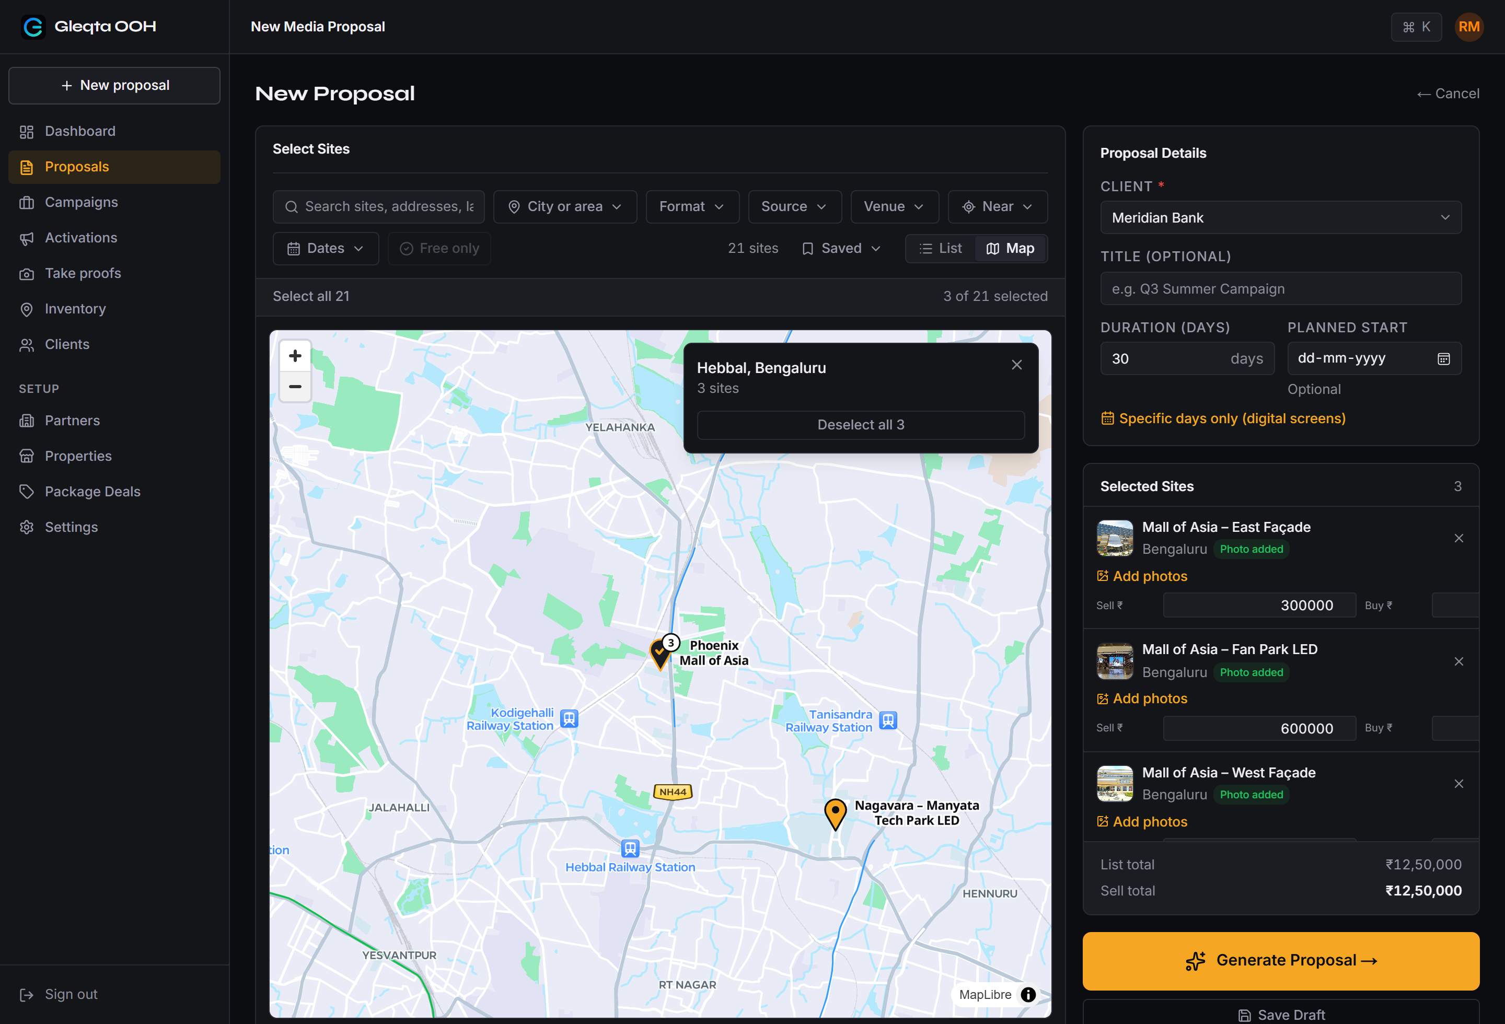Zoom in on the map
The width and height of the screenshot is (1505, 1024).
click(x=295, y=355)
